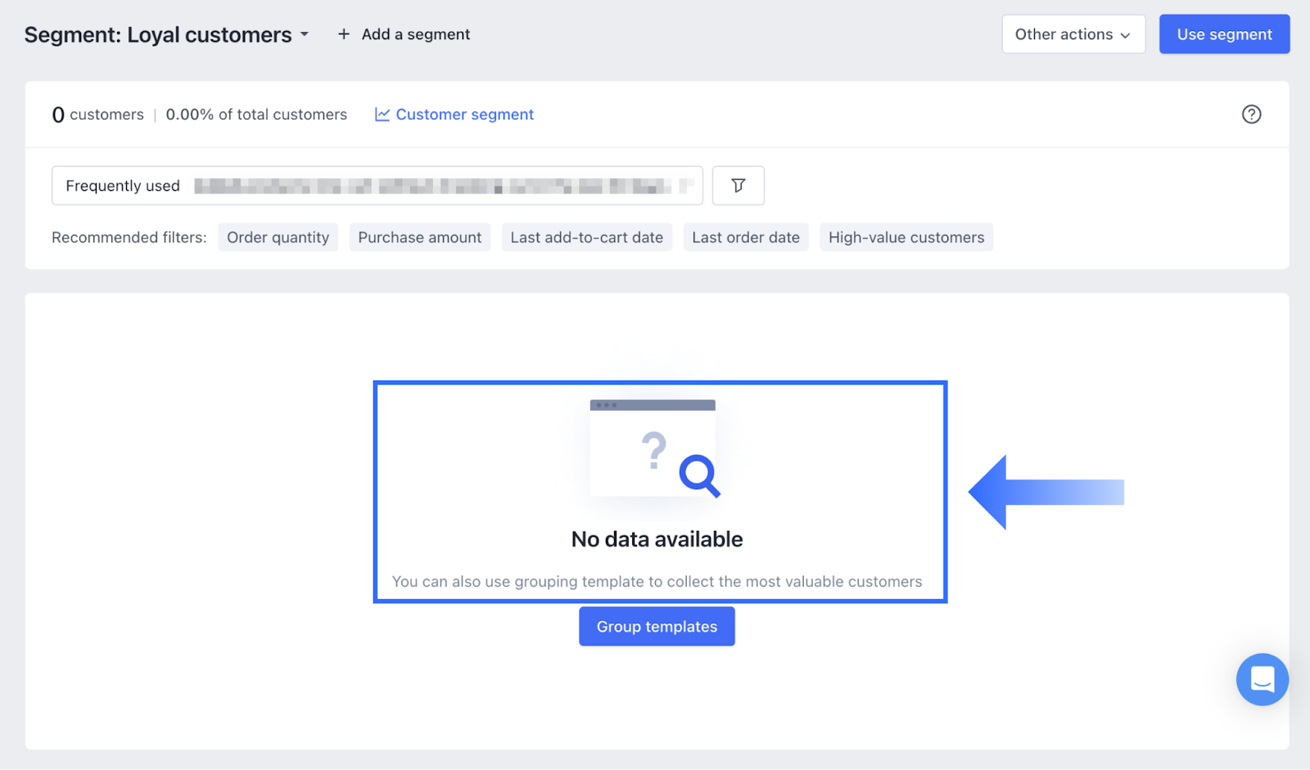
Task: Open the help question mark icon
Action: pyautogui.click(x=1251, y=115)
